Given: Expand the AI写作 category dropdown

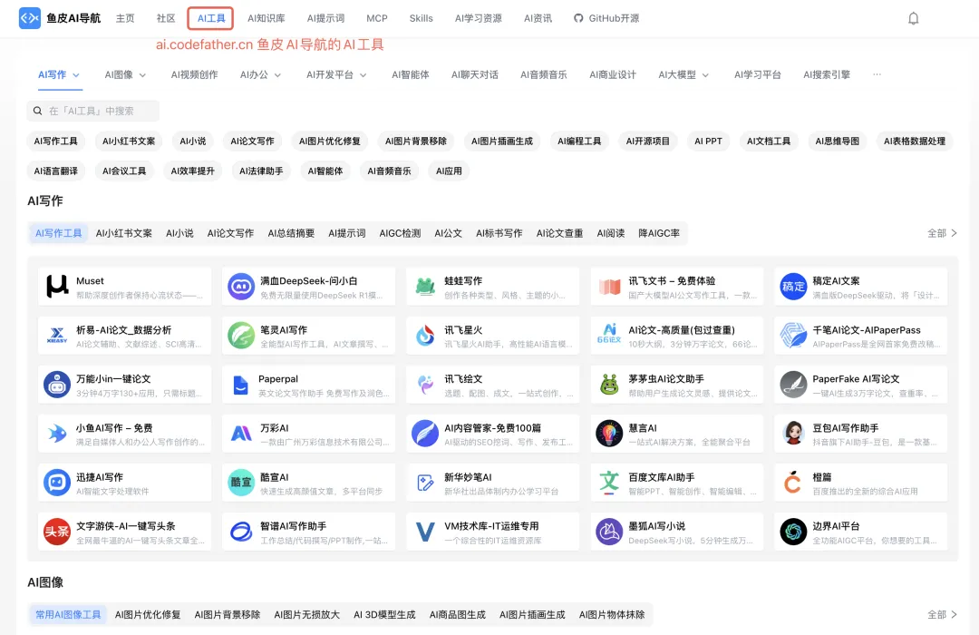Looking at the screenshot, I should [58, 75].
